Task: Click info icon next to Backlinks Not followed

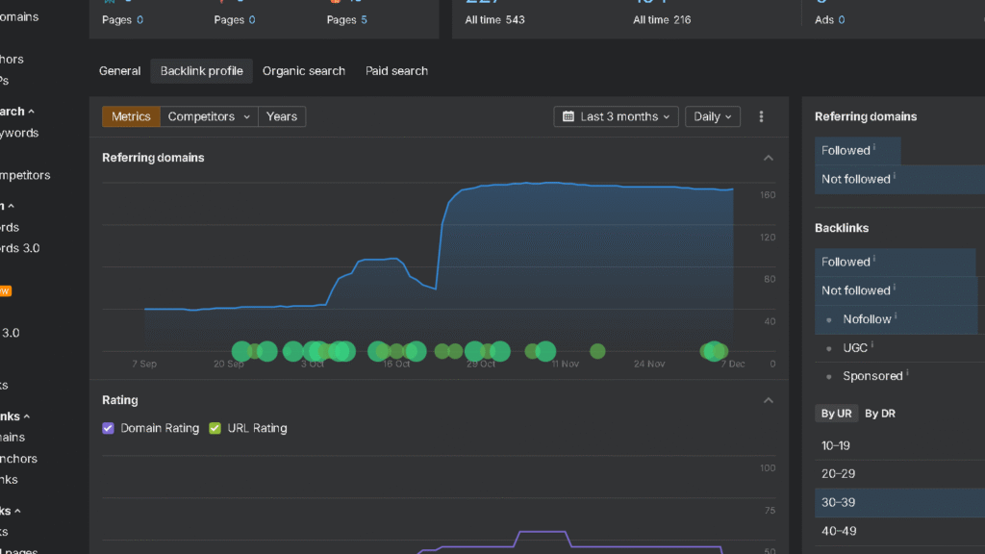Action: [x=895, y=289]
